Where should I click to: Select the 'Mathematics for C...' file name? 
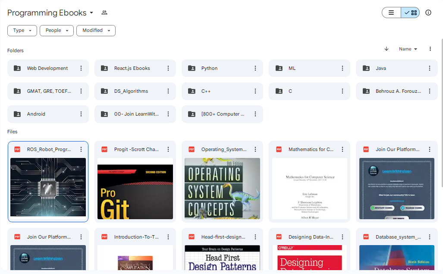coord(311,149)
